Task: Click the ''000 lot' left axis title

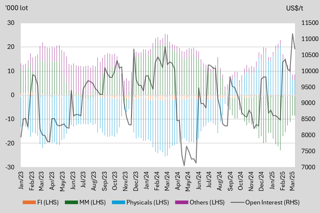Action: click(x=16, y=8)
